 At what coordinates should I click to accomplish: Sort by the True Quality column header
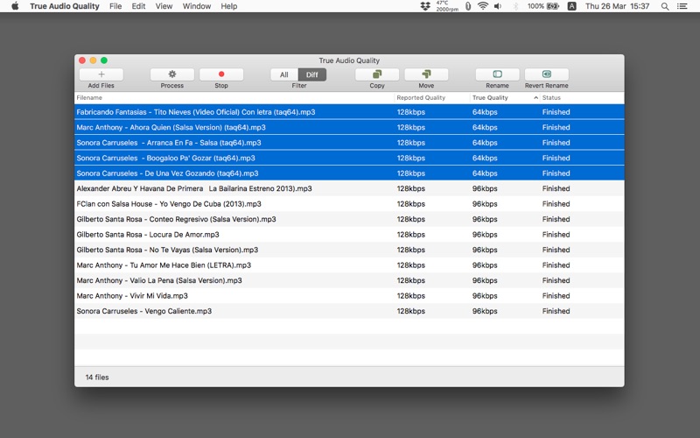click(x=505, y=97)
